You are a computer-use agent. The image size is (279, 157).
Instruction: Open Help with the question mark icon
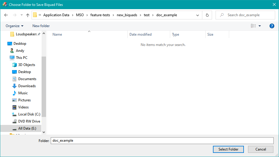(x=272, y=26)
